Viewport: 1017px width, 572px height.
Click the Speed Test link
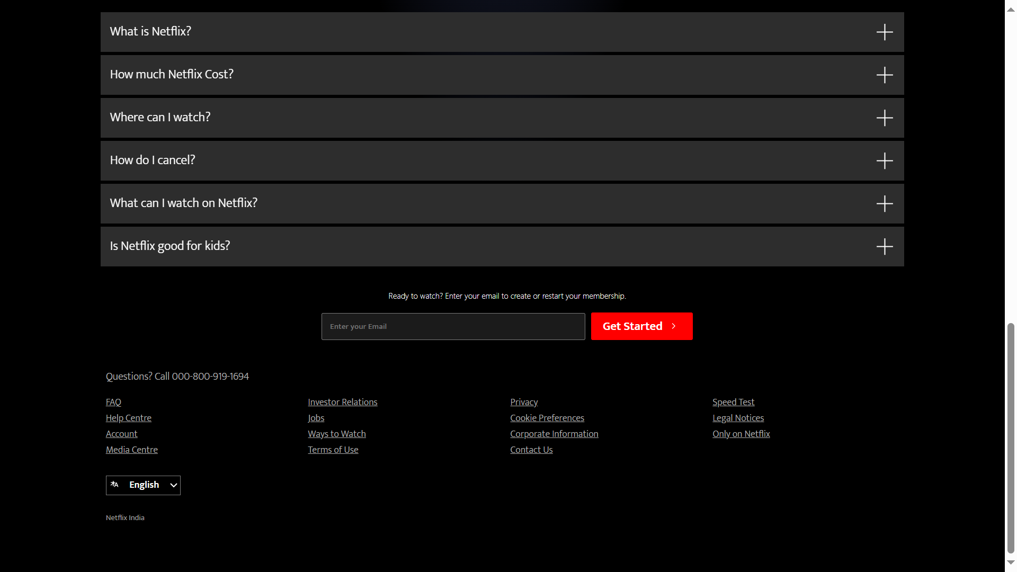coord(733,402)
